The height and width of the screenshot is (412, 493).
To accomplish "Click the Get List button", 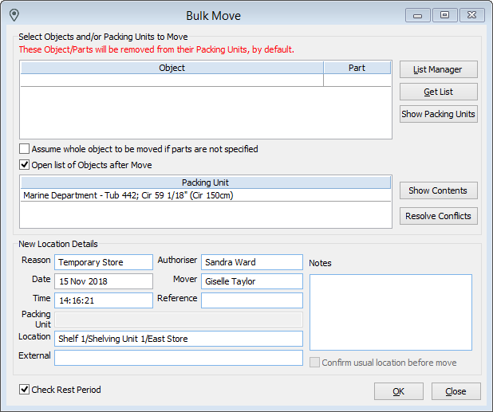I will pyautogui.click(x=438, y=92).
